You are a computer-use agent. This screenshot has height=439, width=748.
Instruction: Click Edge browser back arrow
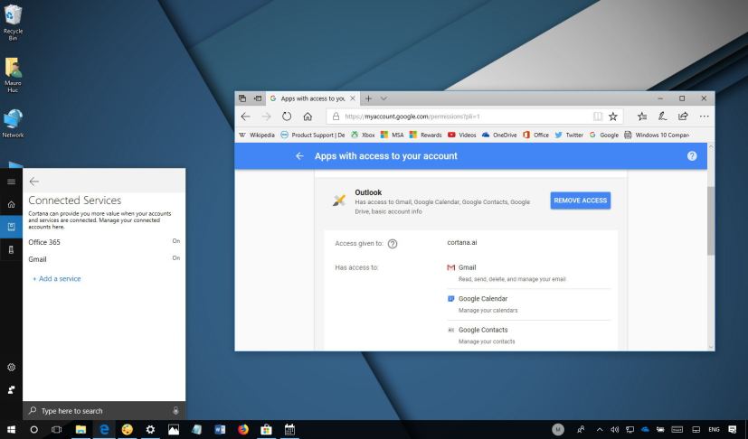click(x=246, y=117)
